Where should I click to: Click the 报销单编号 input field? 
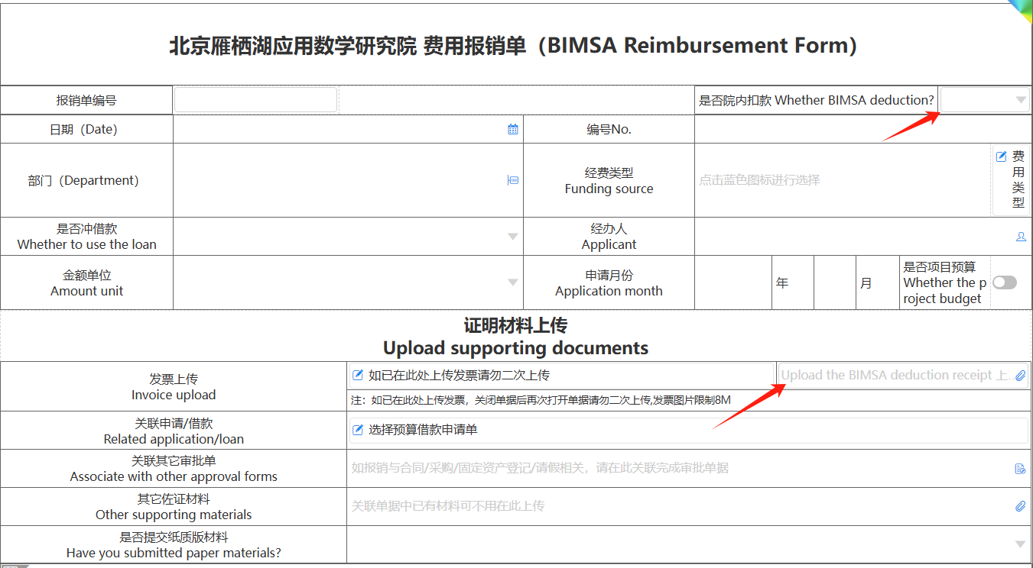click(255, 100)
